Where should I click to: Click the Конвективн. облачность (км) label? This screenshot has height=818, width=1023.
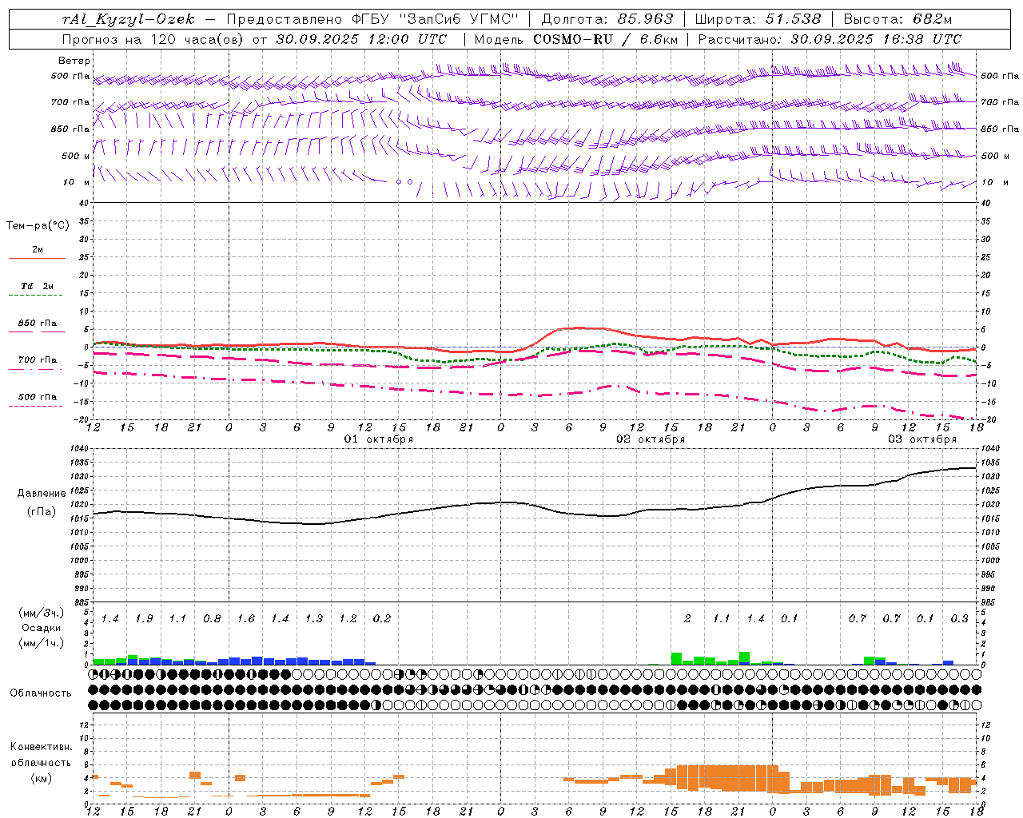41,762
